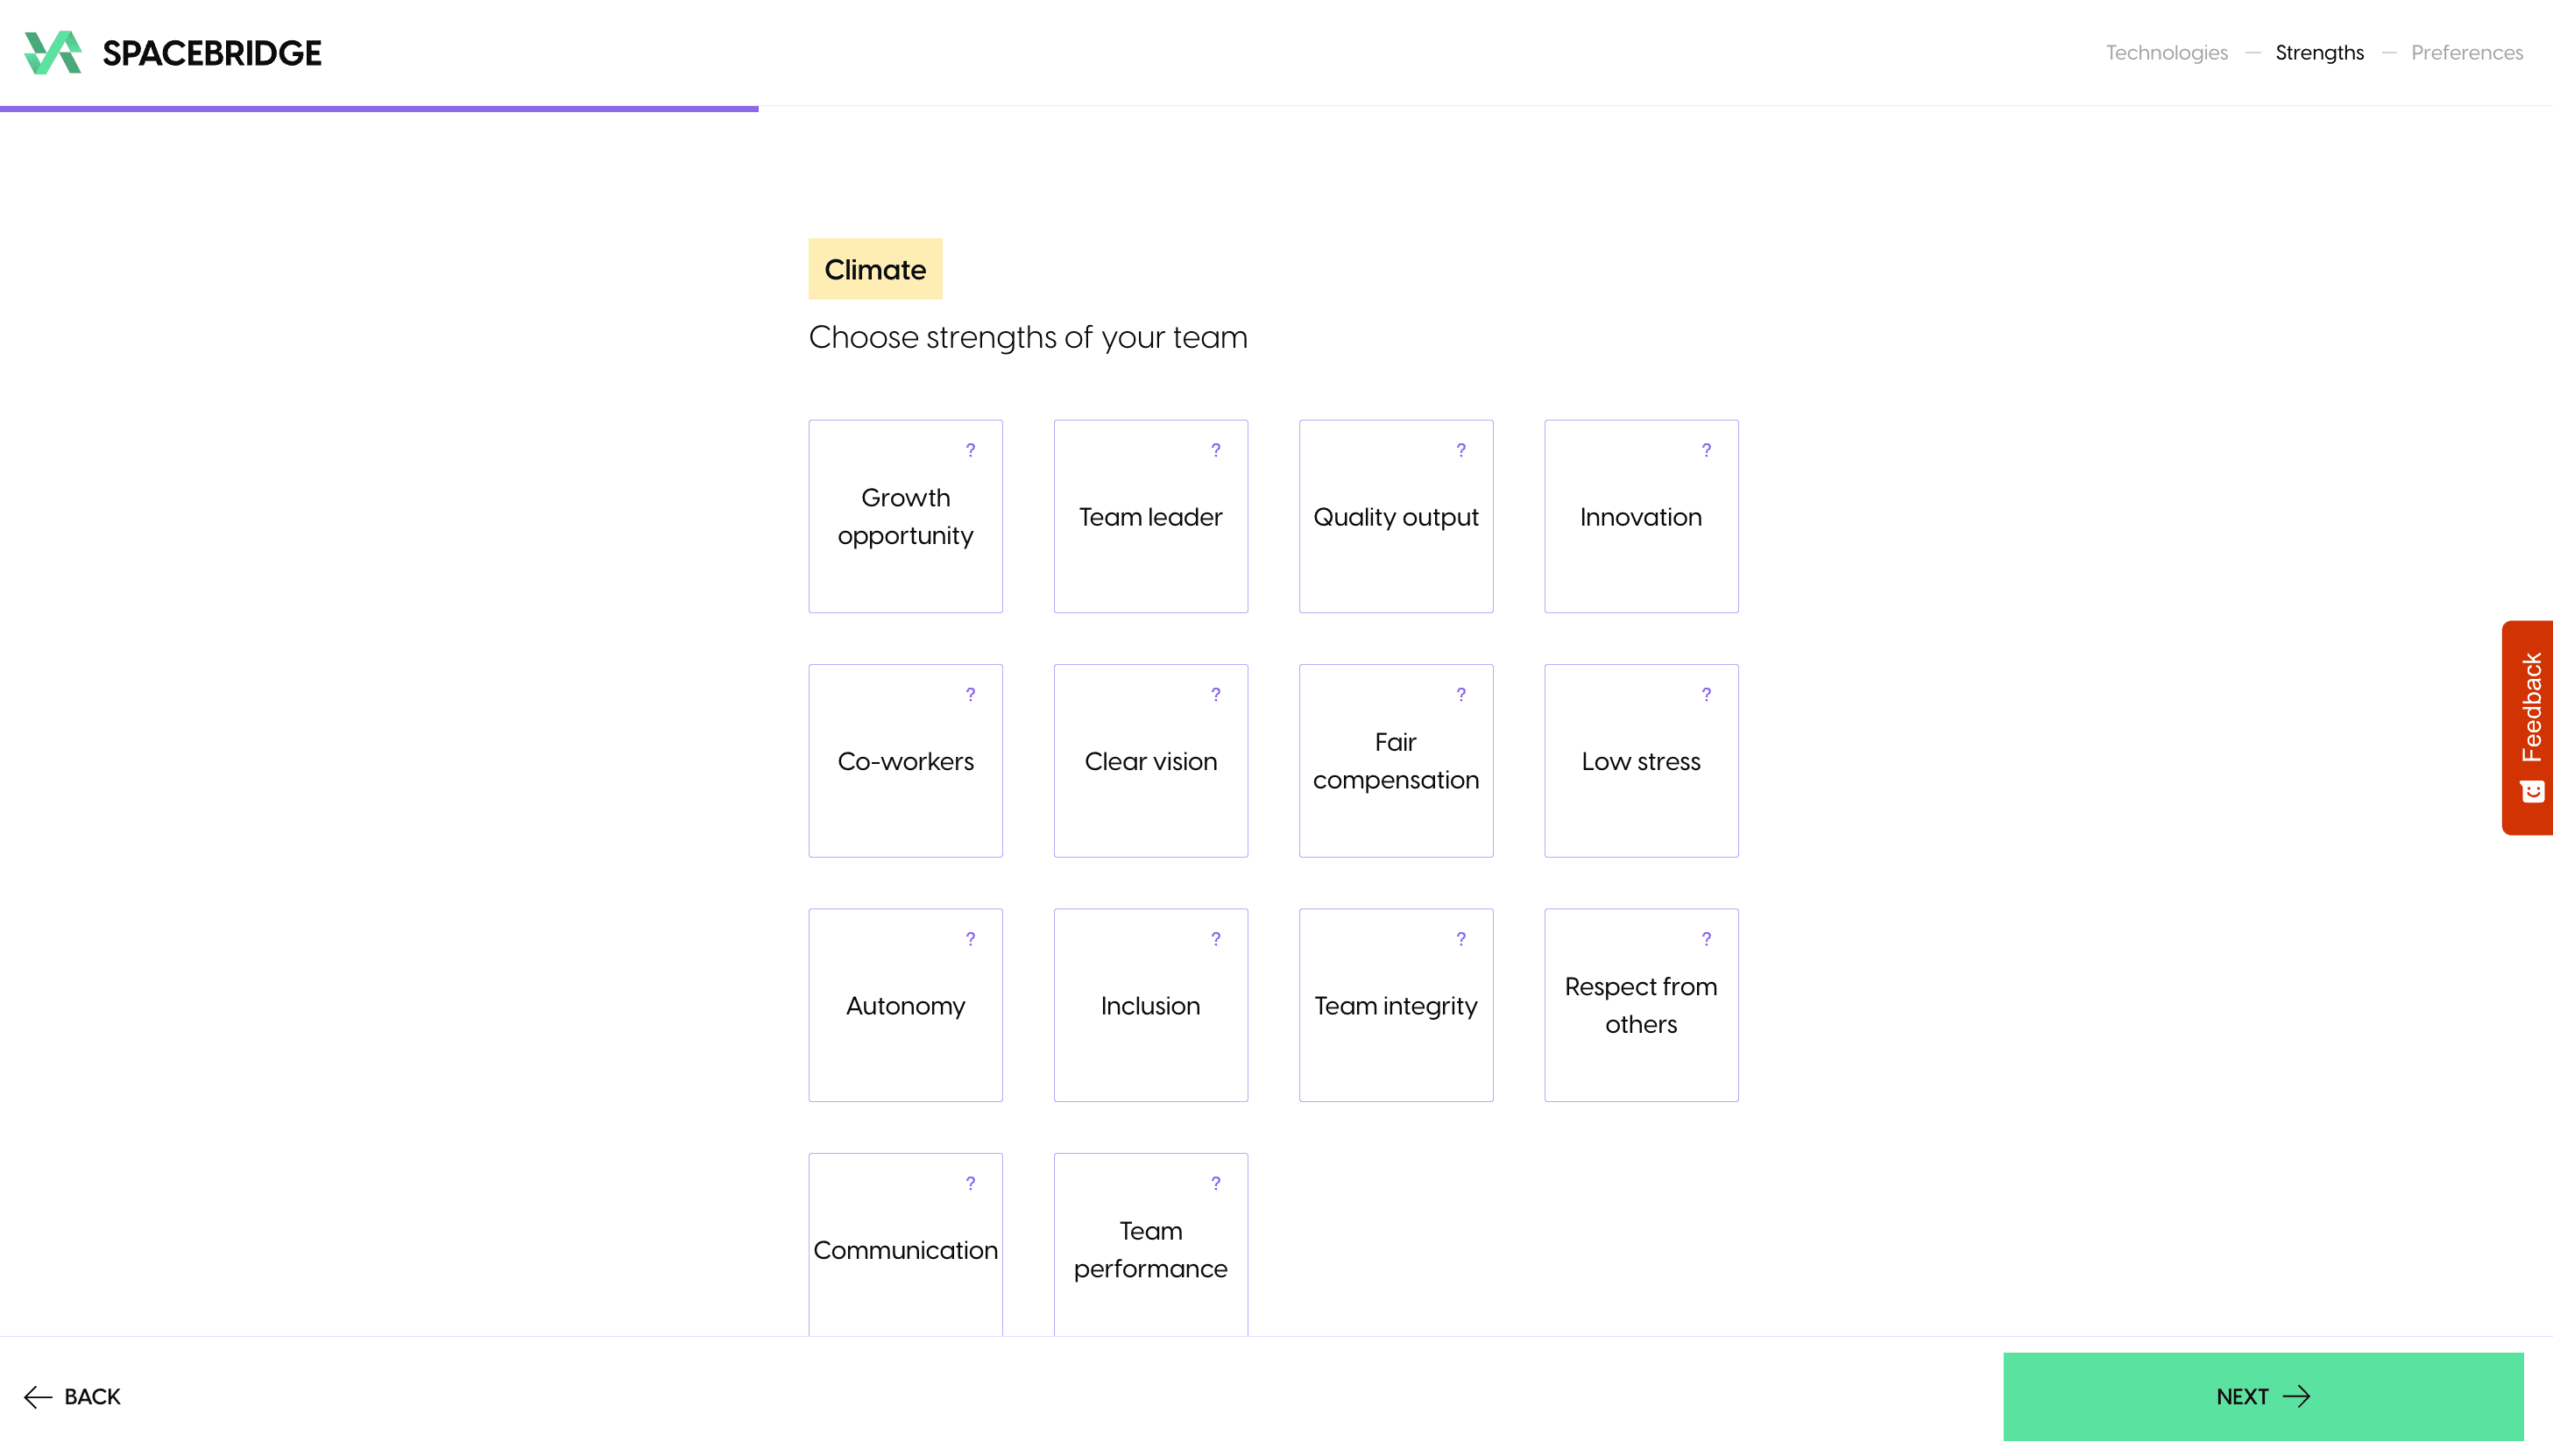The width and height of the screenshot is (2553, 1449).
Task: Choose the Fair compensation card
Action: (x=1395, y=761)
